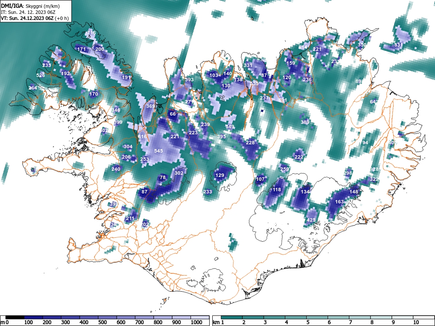This screenshot has width=435, height=326.
Task: Click the visibility value 425 on the map
Action: pyautogui.click(x=311, y=220)
